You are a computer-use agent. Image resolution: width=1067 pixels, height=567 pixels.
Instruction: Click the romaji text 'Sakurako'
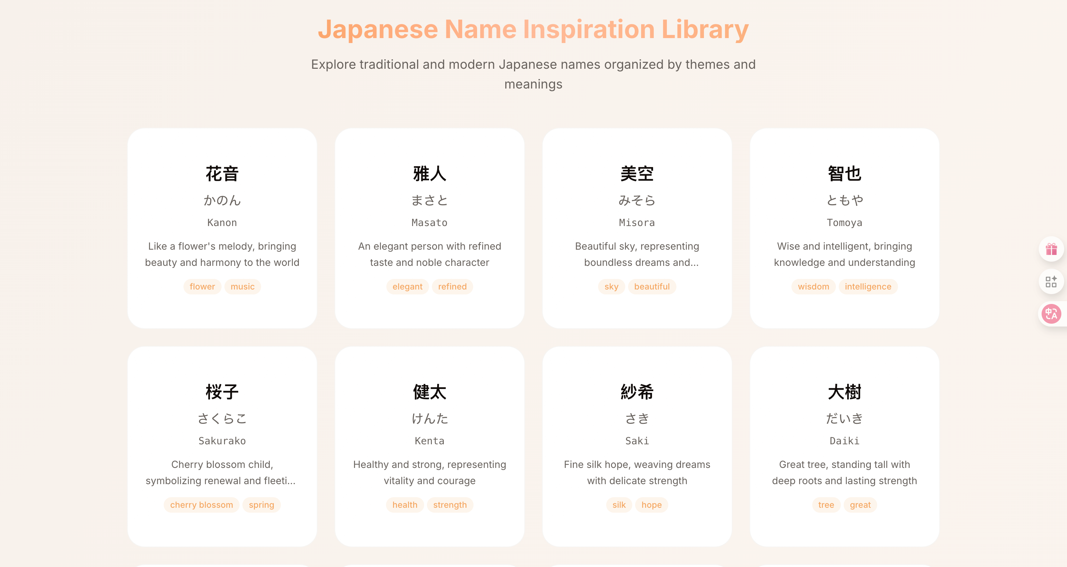(222, 441)
